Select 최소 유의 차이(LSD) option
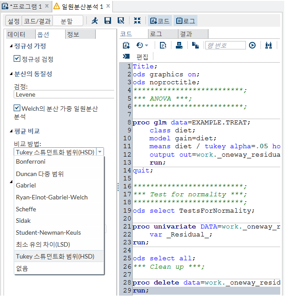The width and height of the screenshot is (286, 296). pyautogui.click(x=59, y=244)
